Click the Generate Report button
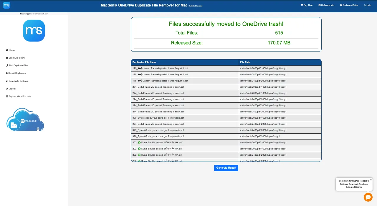 point(226,168)
